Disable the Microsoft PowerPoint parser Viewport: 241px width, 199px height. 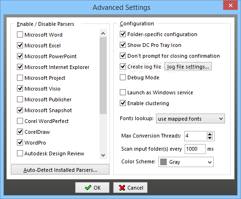pos(20,56)
